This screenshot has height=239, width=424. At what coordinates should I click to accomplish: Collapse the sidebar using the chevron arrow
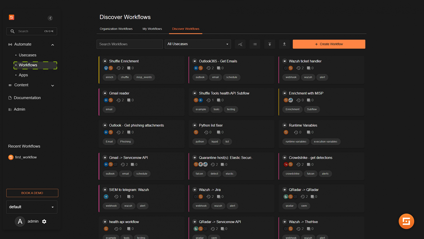click(x=50, y=18)
